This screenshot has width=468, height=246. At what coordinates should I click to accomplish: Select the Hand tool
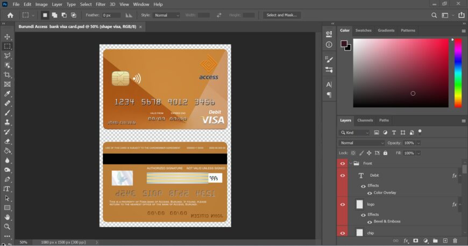click(7, 217)
